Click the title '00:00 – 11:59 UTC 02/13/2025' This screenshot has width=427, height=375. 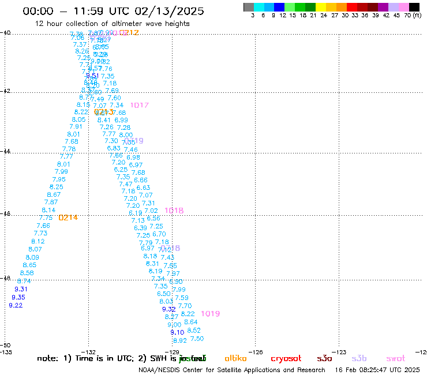[x=113, y=11]
